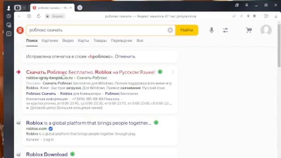281x158 pixels.
Task: Open the Скачать Роблокс Бесплатно result title
Action: pos(90,72)
